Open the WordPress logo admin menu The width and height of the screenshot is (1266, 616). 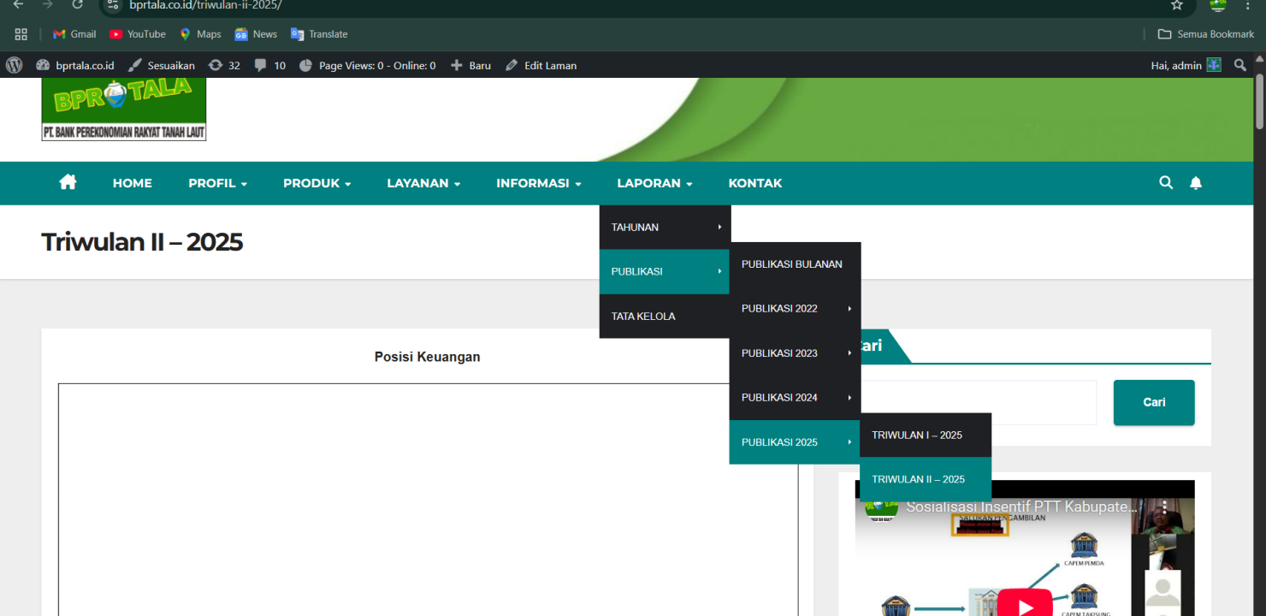pyautogui.click(x=14, y=65)
